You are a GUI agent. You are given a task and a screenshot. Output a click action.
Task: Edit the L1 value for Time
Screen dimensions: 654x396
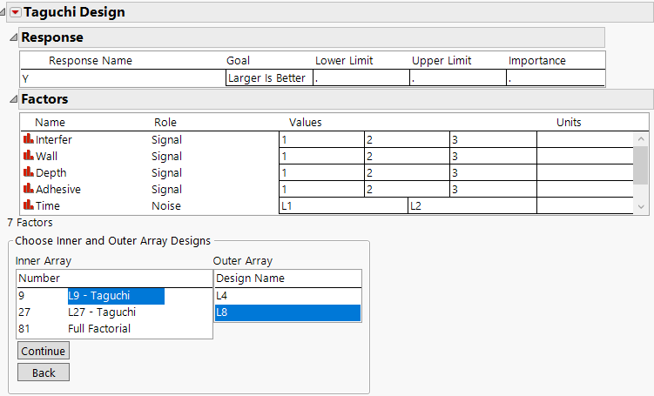342,206
